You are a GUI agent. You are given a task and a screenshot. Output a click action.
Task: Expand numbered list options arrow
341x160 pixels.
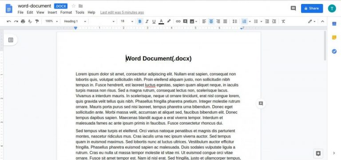coord(250,21)
